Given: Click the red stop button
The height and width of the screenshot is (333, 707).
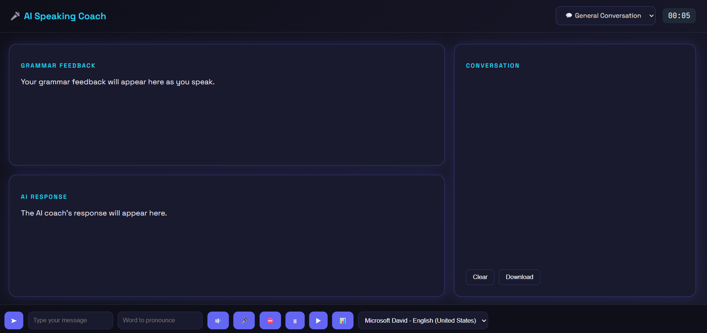Looking at the screenshot, I should [270, 320].
